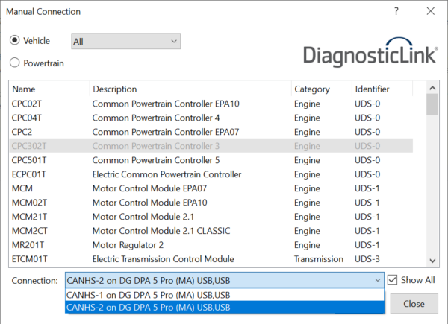Select the Vehicle radio button
This screenshot has height=324, width=448.
pyautogui.click(x=15, y=40)
